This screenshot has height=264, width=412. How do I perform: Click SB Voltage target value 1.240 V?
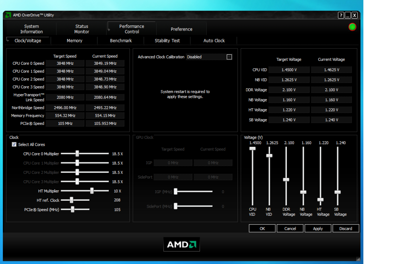coord(289,120)
